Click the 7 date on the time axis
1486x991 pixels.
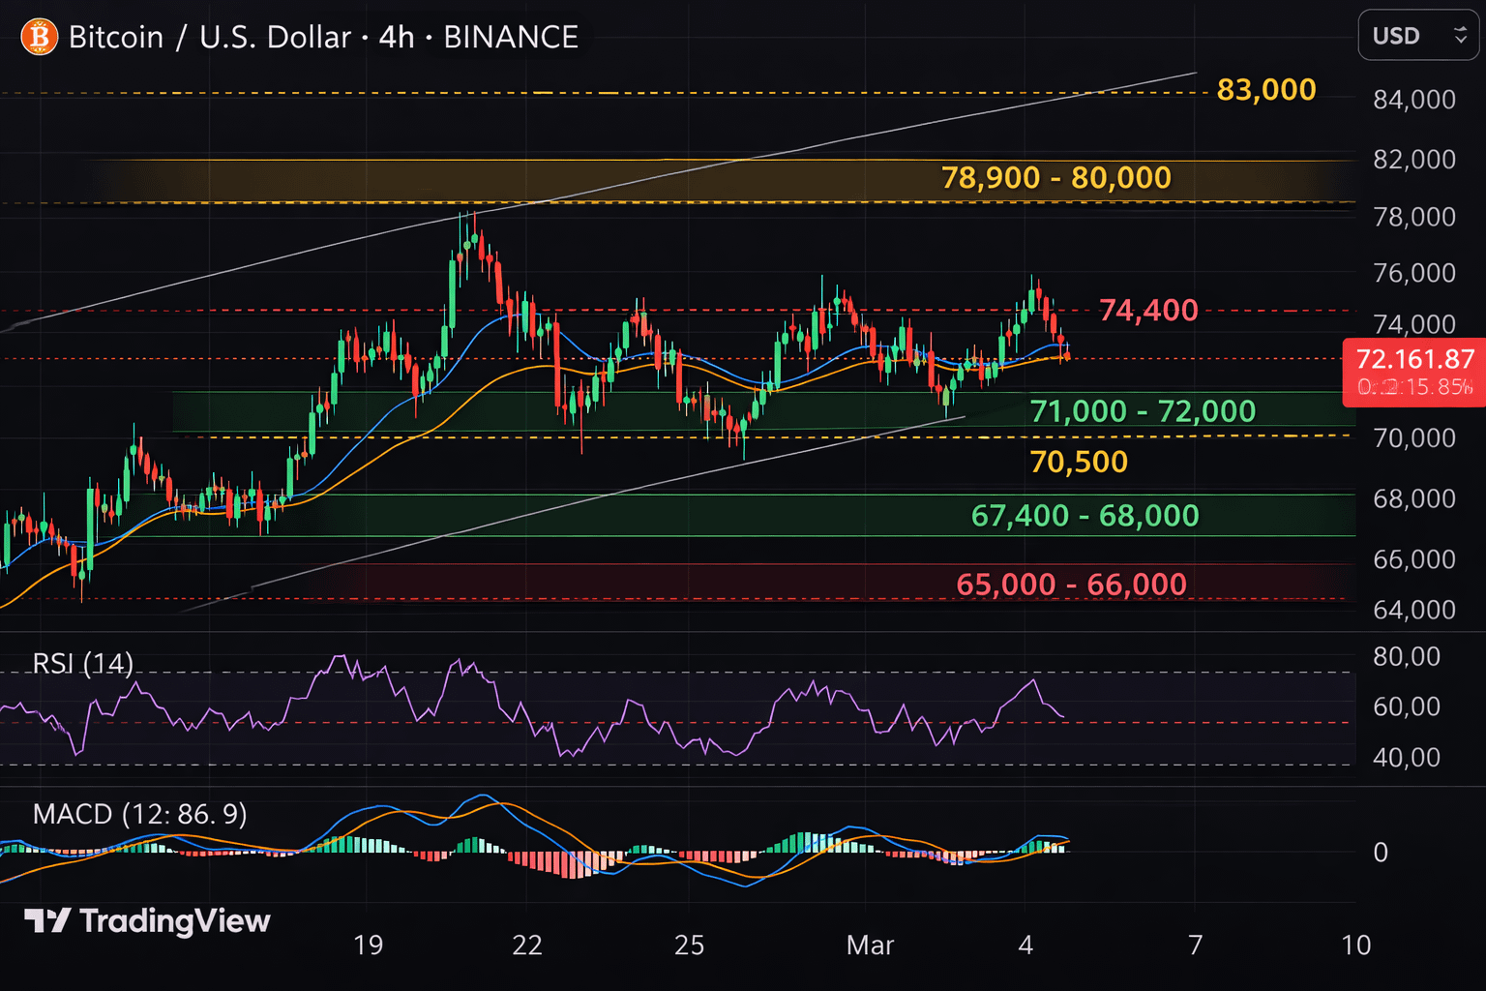[1195, 945]
